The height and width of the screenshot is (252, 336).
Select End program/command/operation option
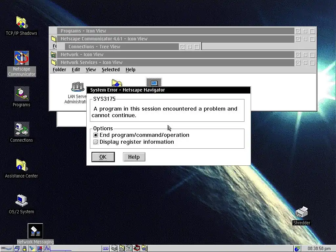tap(141, 135)
